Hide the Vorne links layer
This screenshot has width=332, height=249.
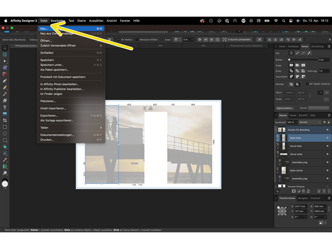[x=328, y=146]
